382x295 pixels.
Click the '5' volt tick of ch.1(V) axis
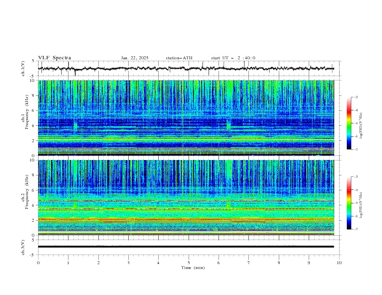click(33, 61)
